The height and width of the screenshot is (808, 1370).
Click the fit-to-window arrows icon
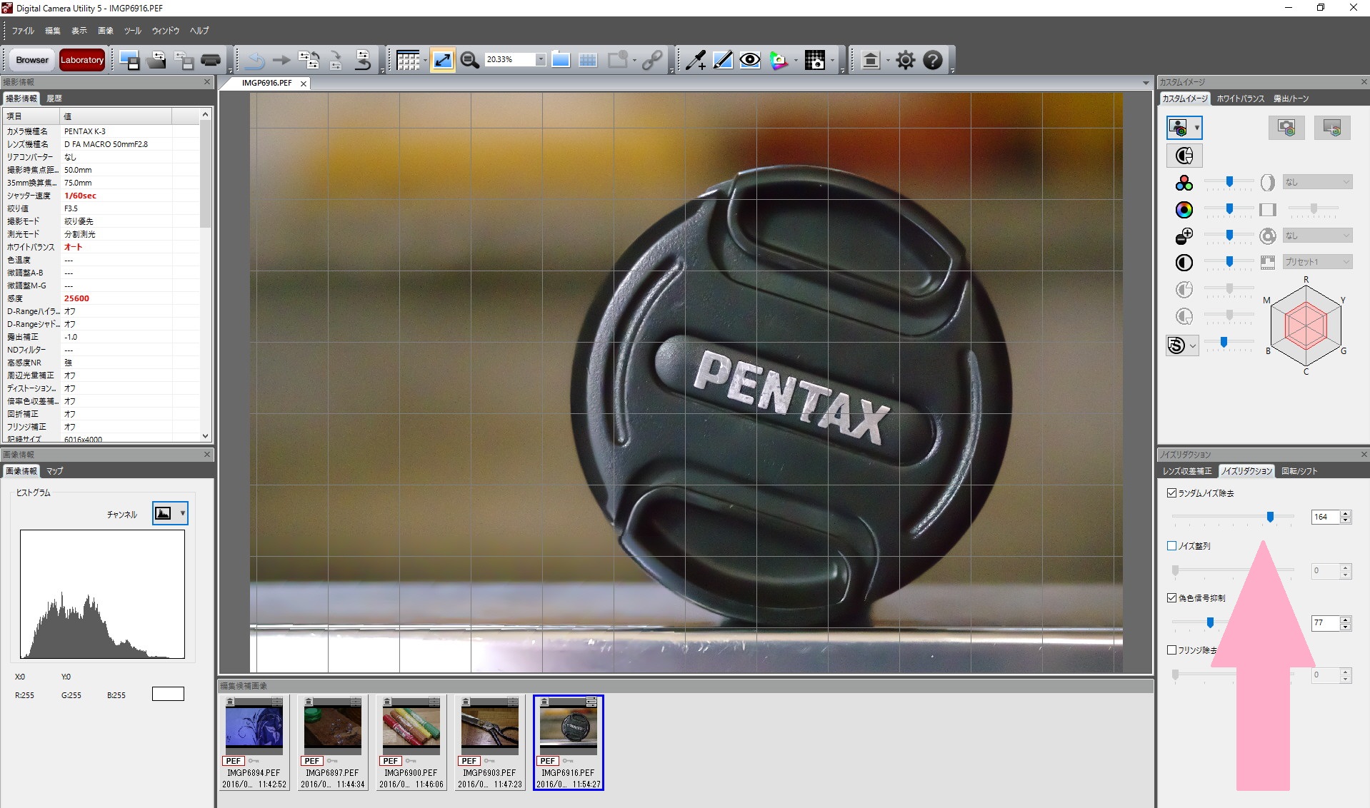442,60
